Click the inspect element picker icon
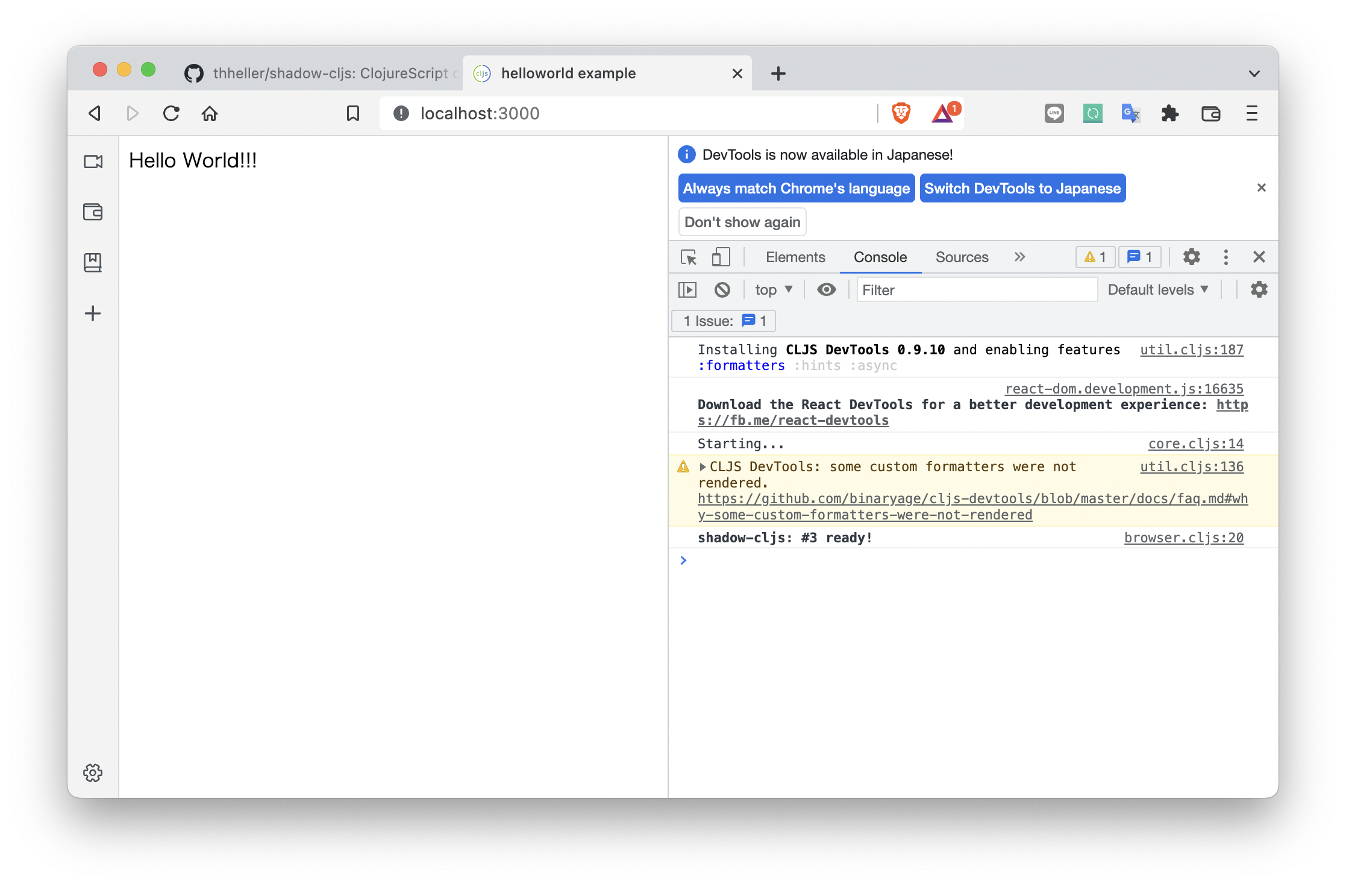This screenshot has width=1346, height=887. pos(689,257)
